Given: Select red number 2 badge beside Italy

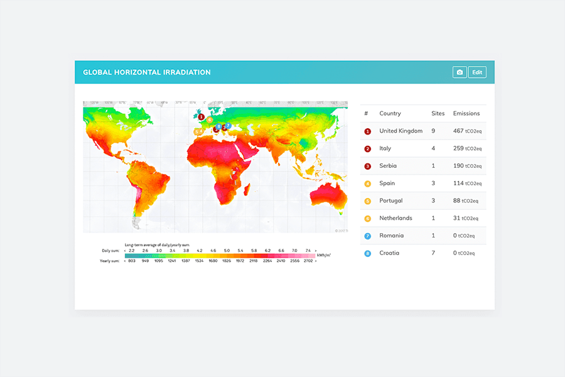Looking at the screenshot, I should click(x=367, y=149).
